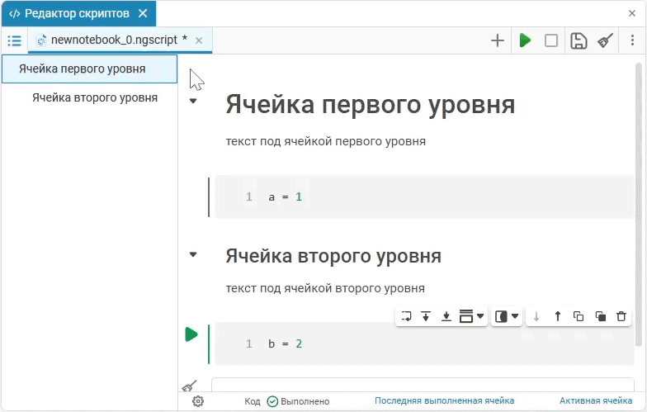Click the cell layout icon in cell toolbar
The image size is (647, 412).
[466, 316]
